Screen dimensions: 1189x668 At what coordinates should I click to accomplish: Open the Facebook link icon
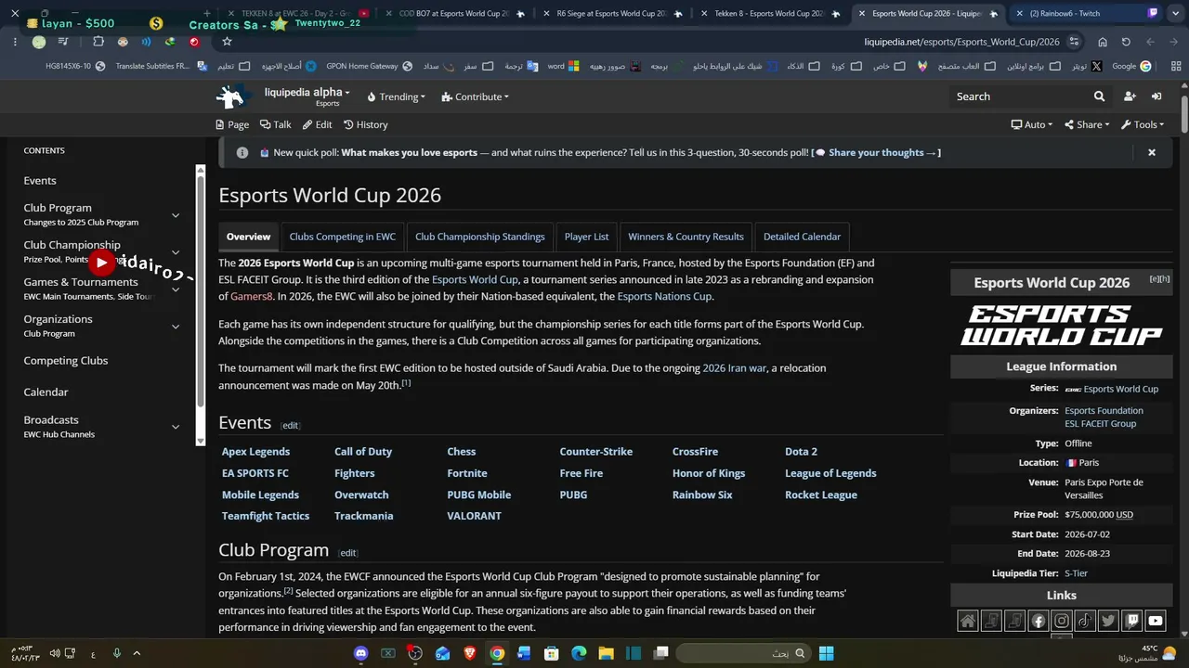[1039, 621]
